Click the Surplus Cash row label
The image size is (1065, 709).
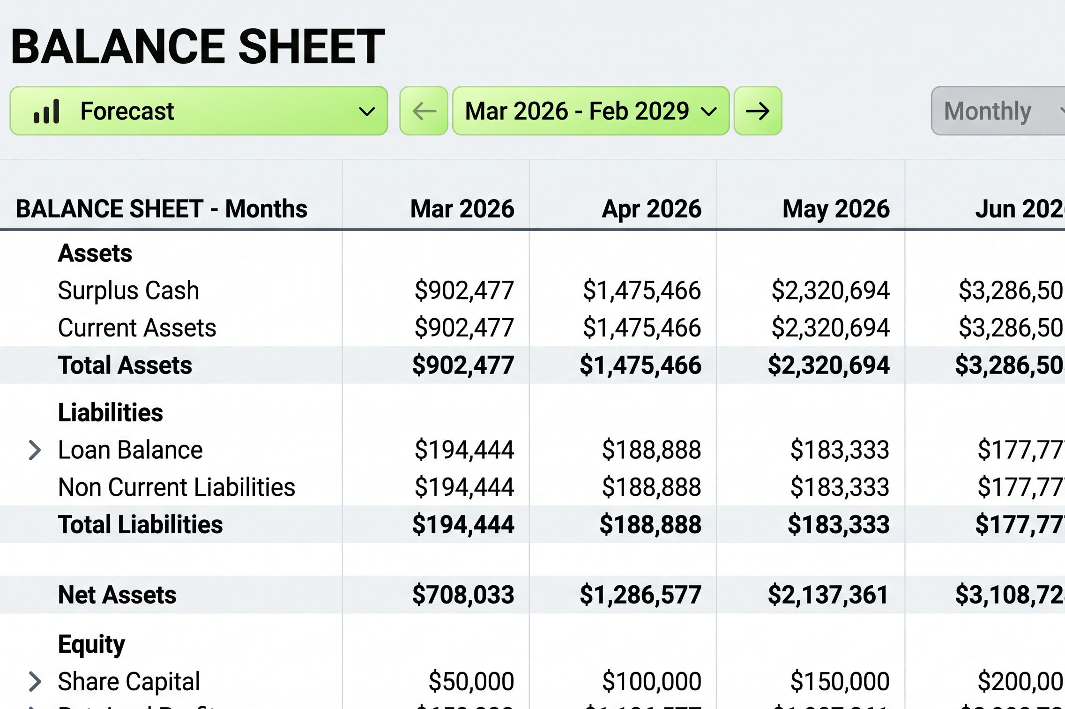click(x=128, y=291)
